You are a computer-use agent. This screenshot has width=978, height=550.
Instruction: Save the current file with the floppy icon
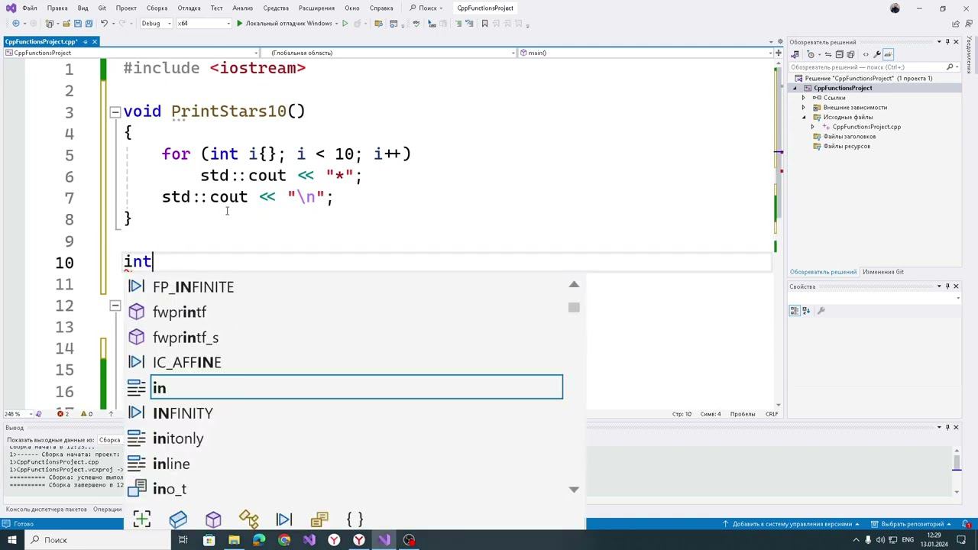click(78, 24)
